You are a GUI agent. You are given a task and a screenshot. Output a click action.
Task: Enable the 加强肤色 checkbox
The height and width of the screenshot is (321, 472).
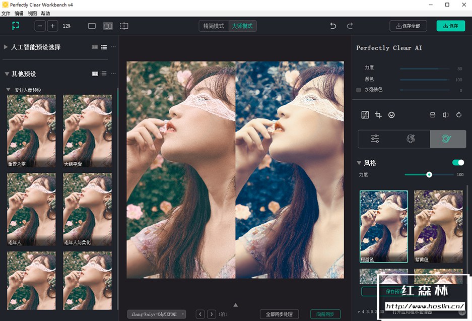[x=359, y=90]
